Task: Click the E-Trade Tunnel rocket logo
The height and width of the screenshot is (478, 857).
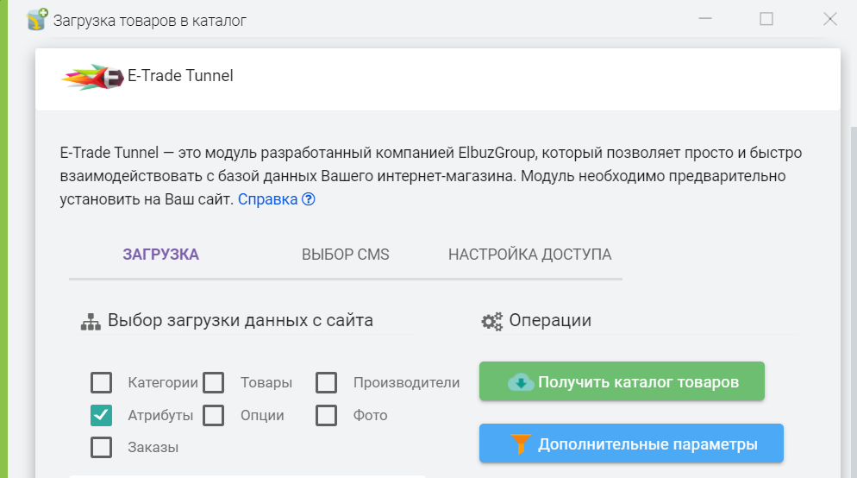Action: click(91, 77)
